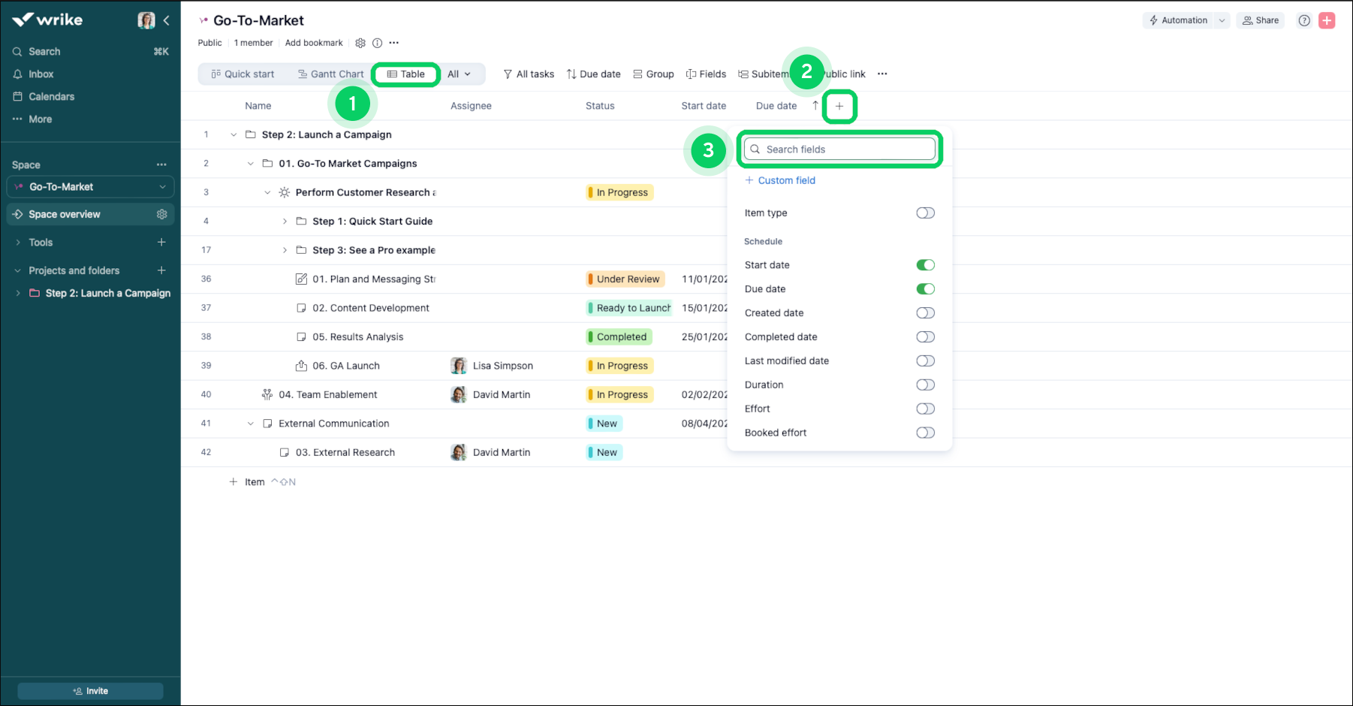Click the Custom field link
1353x706 pixels.
(785, 180)
